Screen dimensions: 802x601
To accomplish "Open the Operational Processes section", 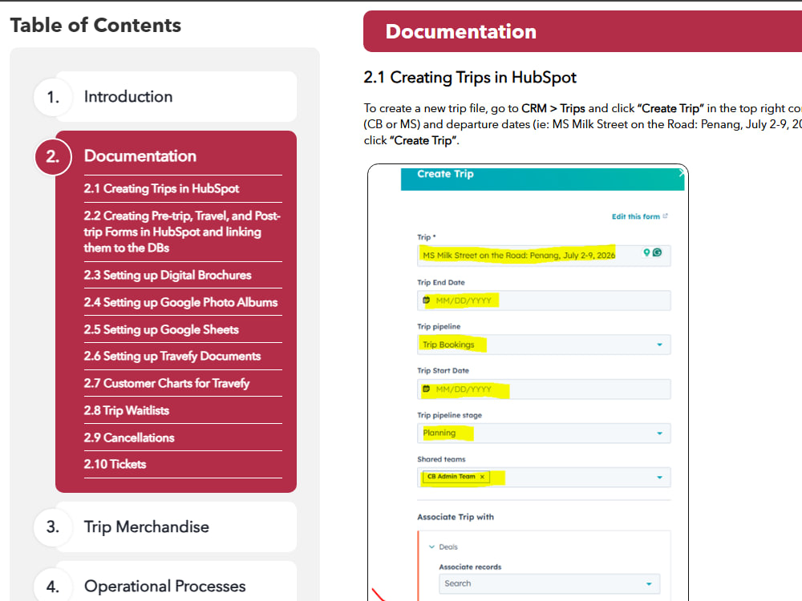I will coord(176,586).
